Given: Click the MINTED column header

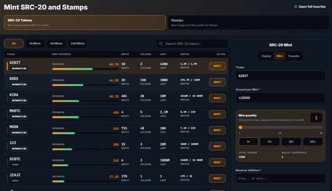Looking at the screenshot, I should pos(185,54).
